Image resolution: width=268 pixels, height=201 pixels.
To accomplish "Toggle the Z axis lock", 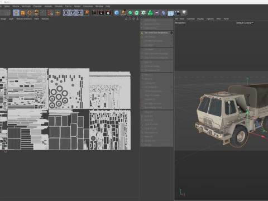I will (79, 13).
